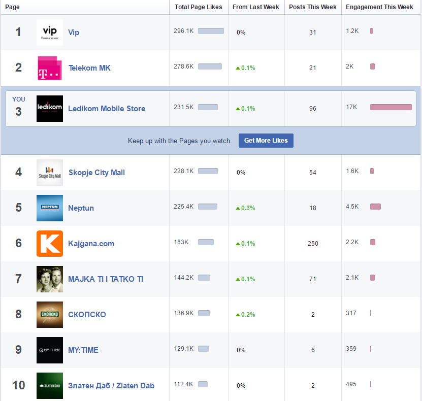Open the Златен Даб / Zlaten Dab link
Screen dimensions: 422x401
click(111, 386)
